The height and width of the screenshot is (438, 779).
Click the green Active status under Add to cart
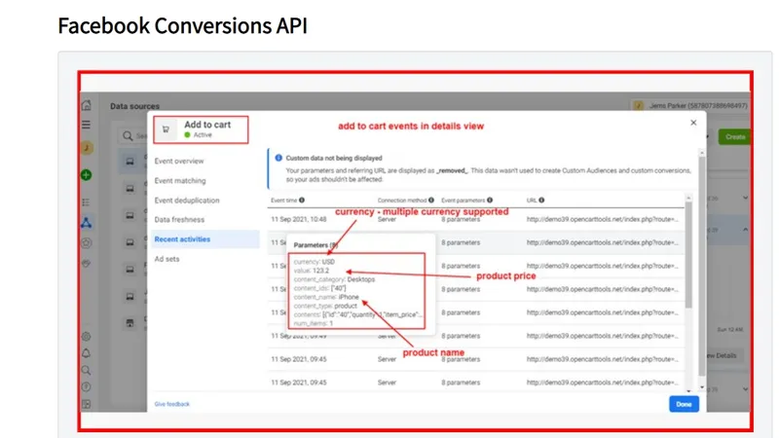pos(199,134)
